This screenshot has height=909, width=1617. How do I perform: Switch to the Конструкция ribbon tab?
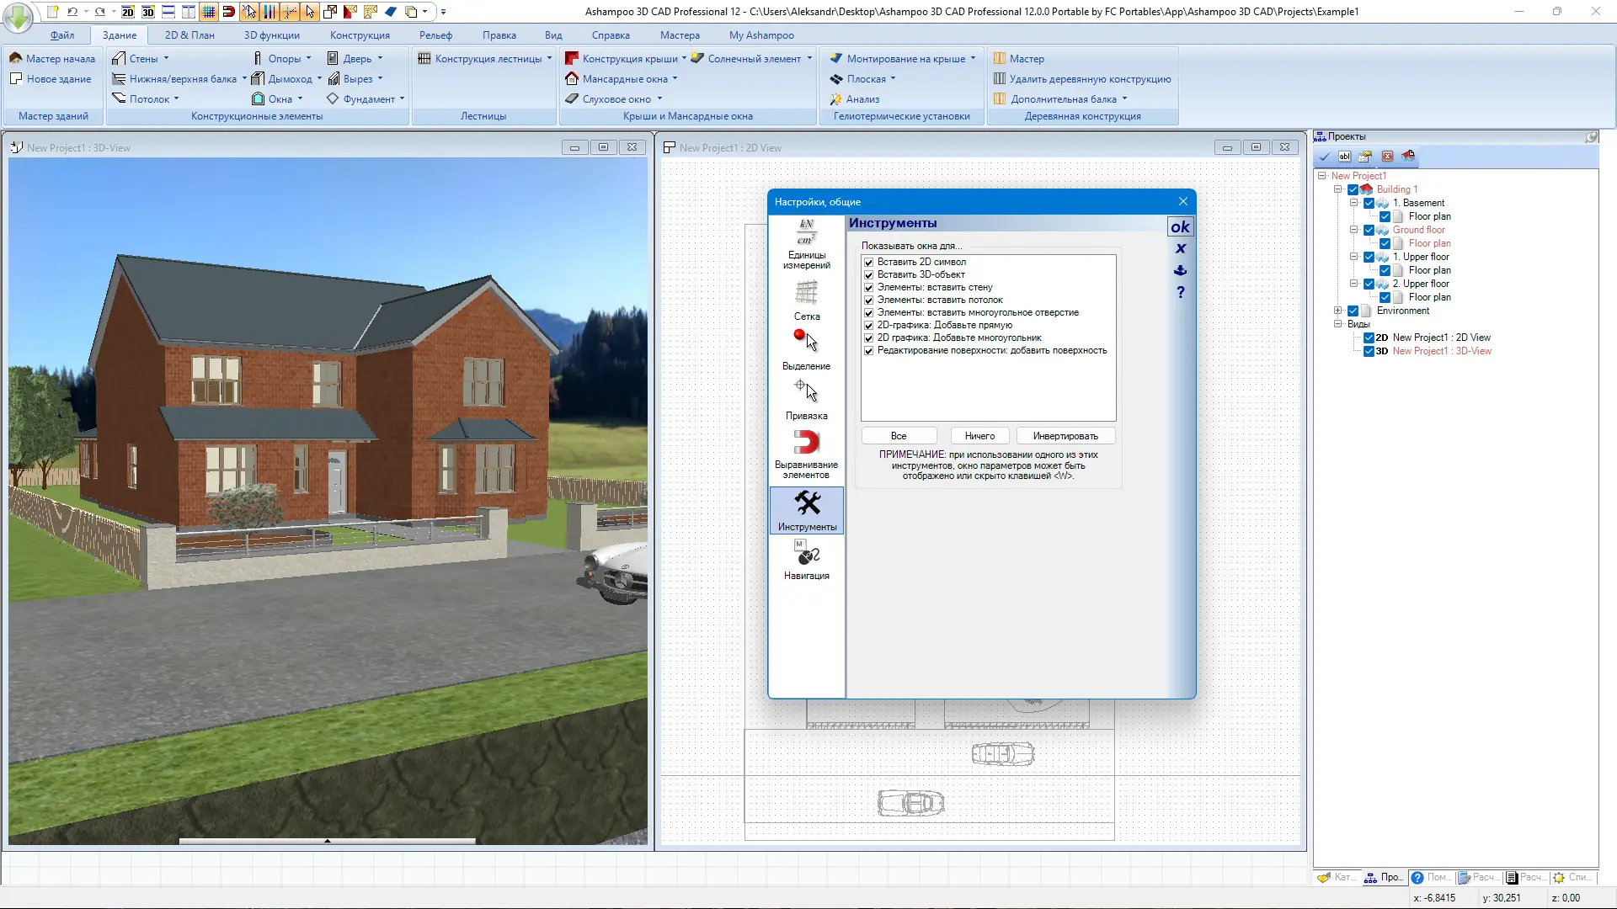coord(360,35)
